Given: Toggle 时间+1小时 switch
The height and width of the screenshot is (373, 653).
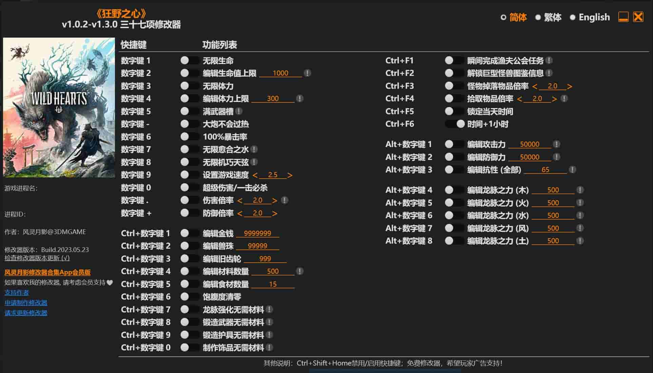Looking at the screenshot, I should click(455, 124).
